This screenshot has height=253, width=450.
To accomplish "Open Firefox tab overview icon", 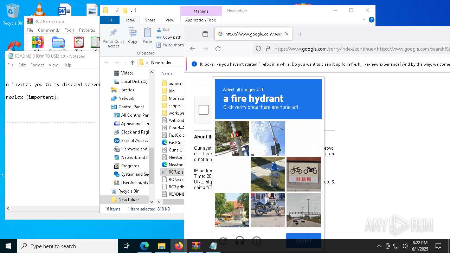I will tap(205, 34).
